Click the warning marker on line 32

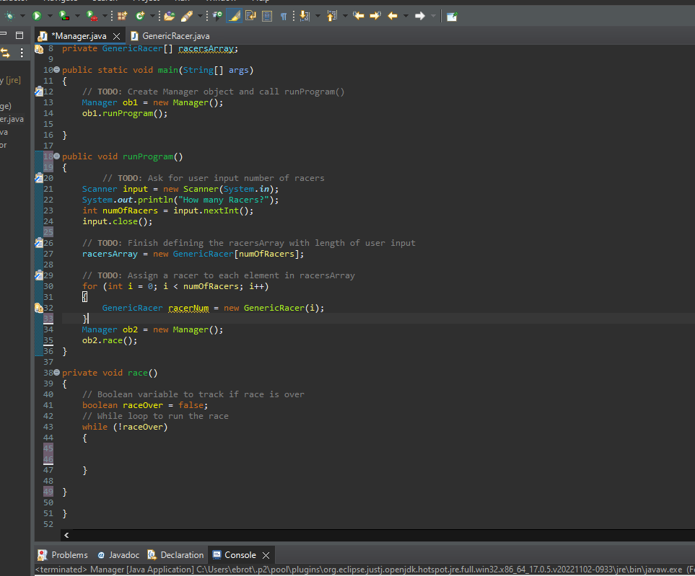click(x=39, y=308)
